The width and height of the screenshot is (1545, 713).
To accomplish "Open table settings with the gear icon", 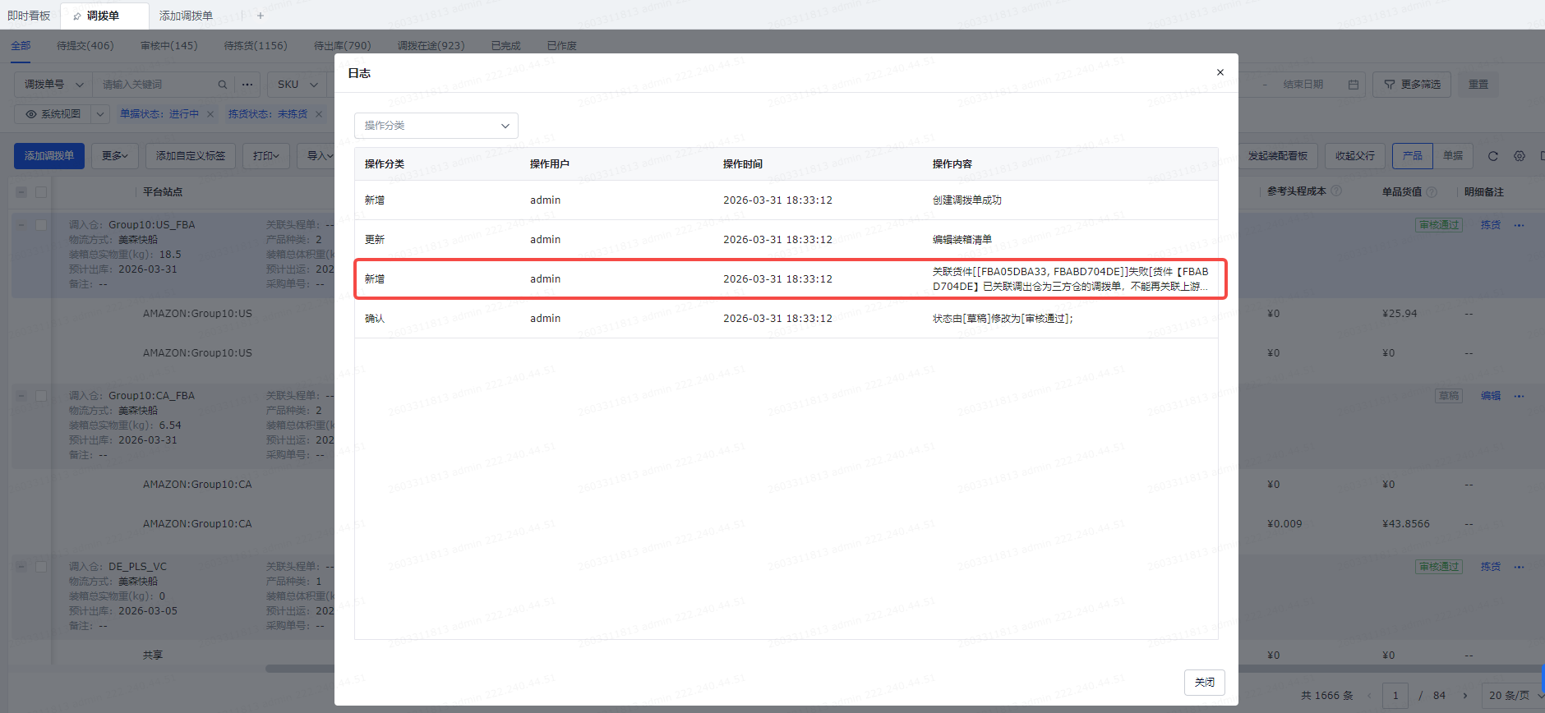I will coord(1520,156).
